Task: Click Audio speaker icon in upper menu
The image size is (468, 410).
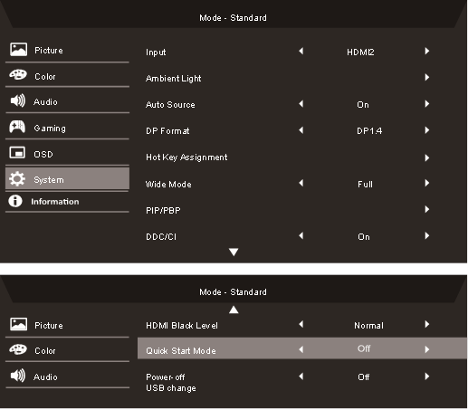Action: pyautogui.click(x=18, y=100)
